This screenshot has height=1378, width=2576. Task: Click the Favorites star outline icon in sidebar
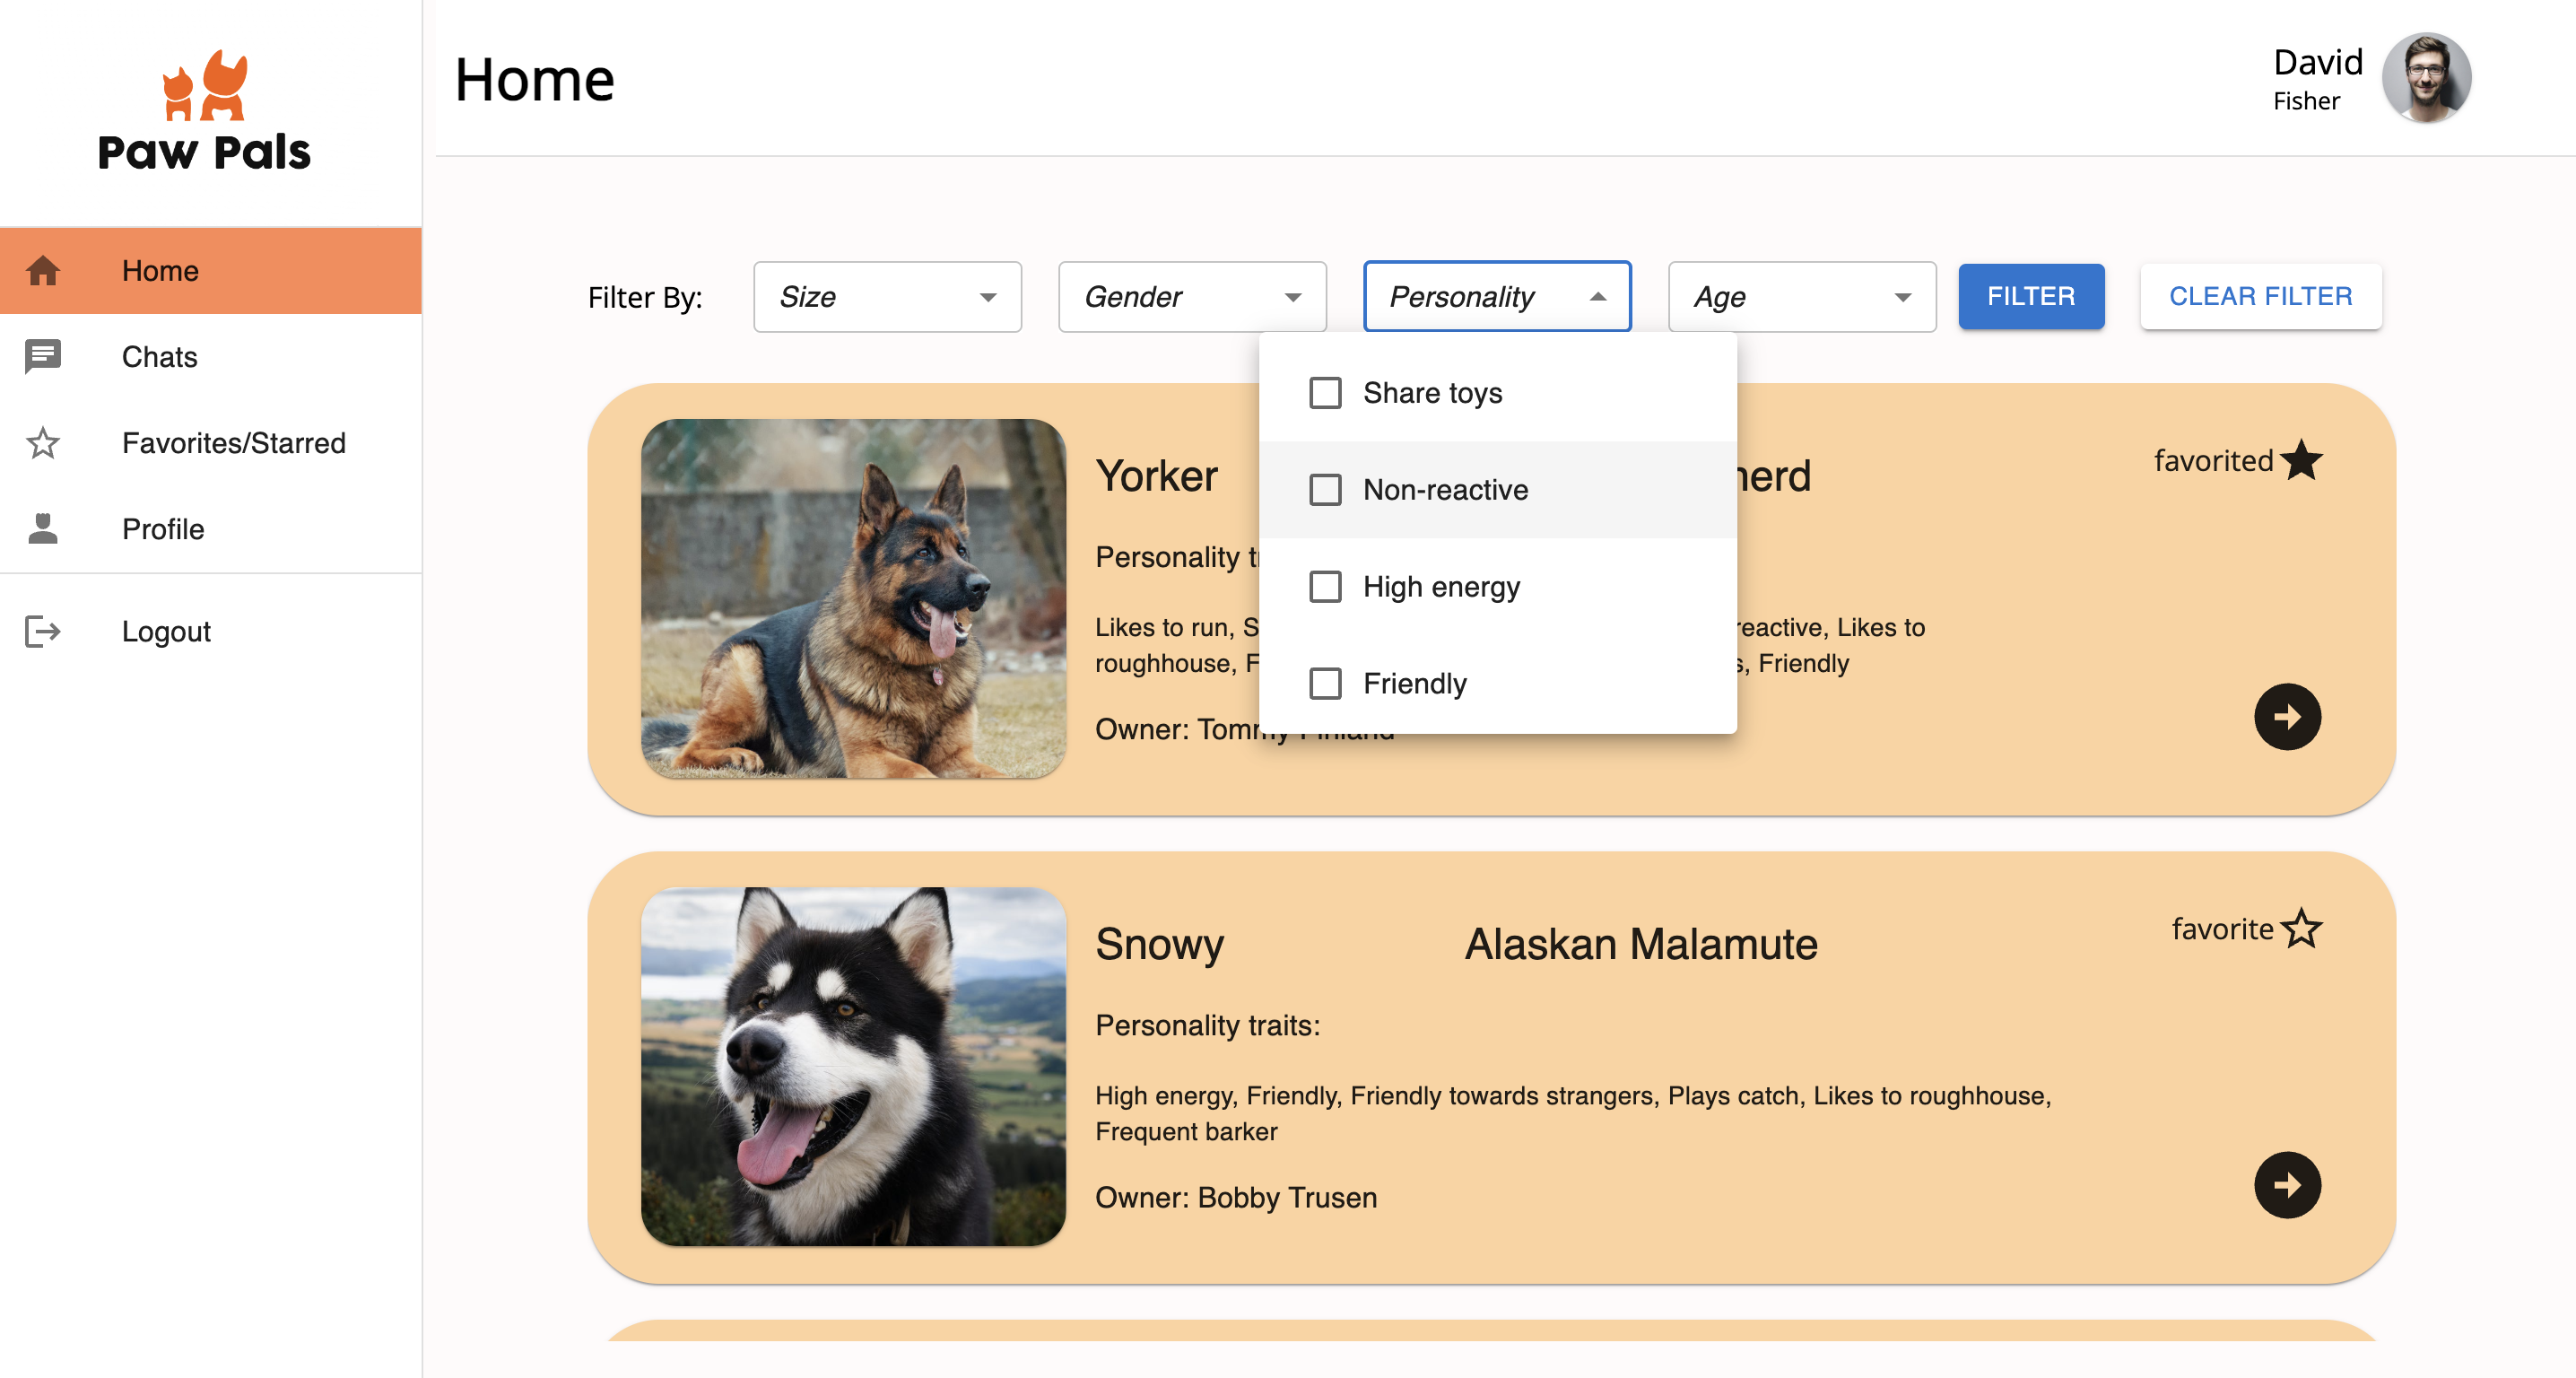(43, 443)
